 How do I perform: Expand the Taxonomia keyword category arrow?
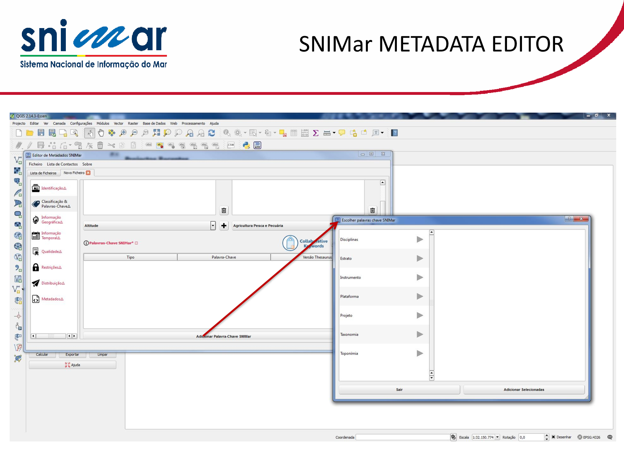coord(420,334)
